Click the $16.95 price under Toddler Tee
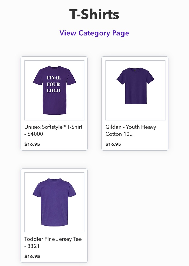The image size is (189, 266). 32,256
